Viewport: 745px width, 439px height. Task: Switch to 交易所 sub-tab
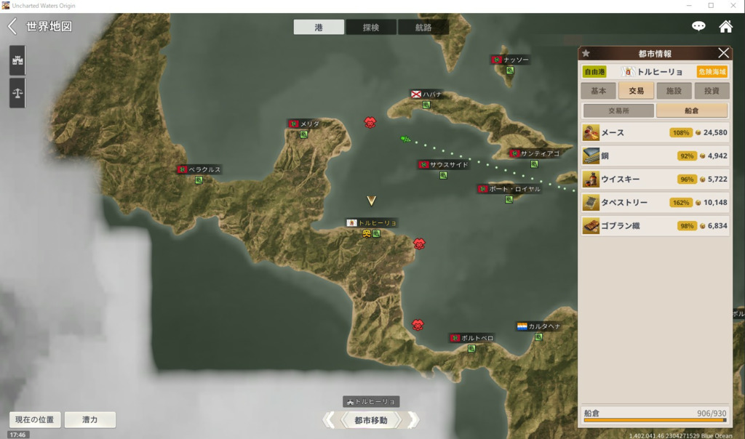point(618,110)
